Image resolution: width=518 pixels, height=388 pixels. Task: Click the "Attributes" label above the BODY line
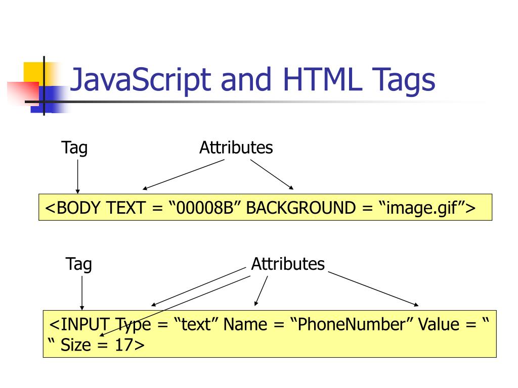[236, 148]
